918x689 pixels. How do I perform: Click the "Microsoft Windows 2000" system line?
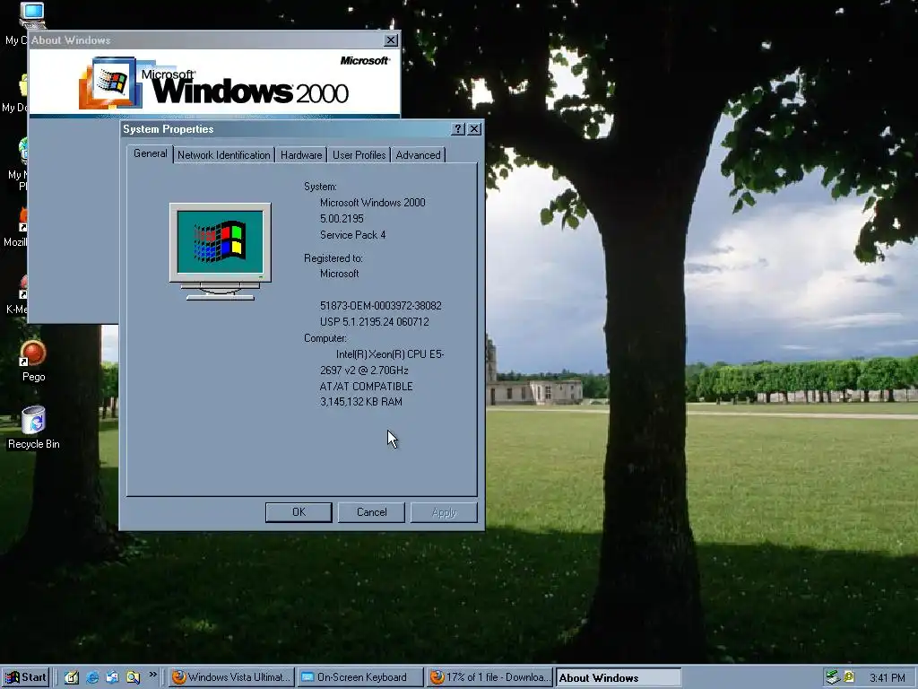coord(372,203)
